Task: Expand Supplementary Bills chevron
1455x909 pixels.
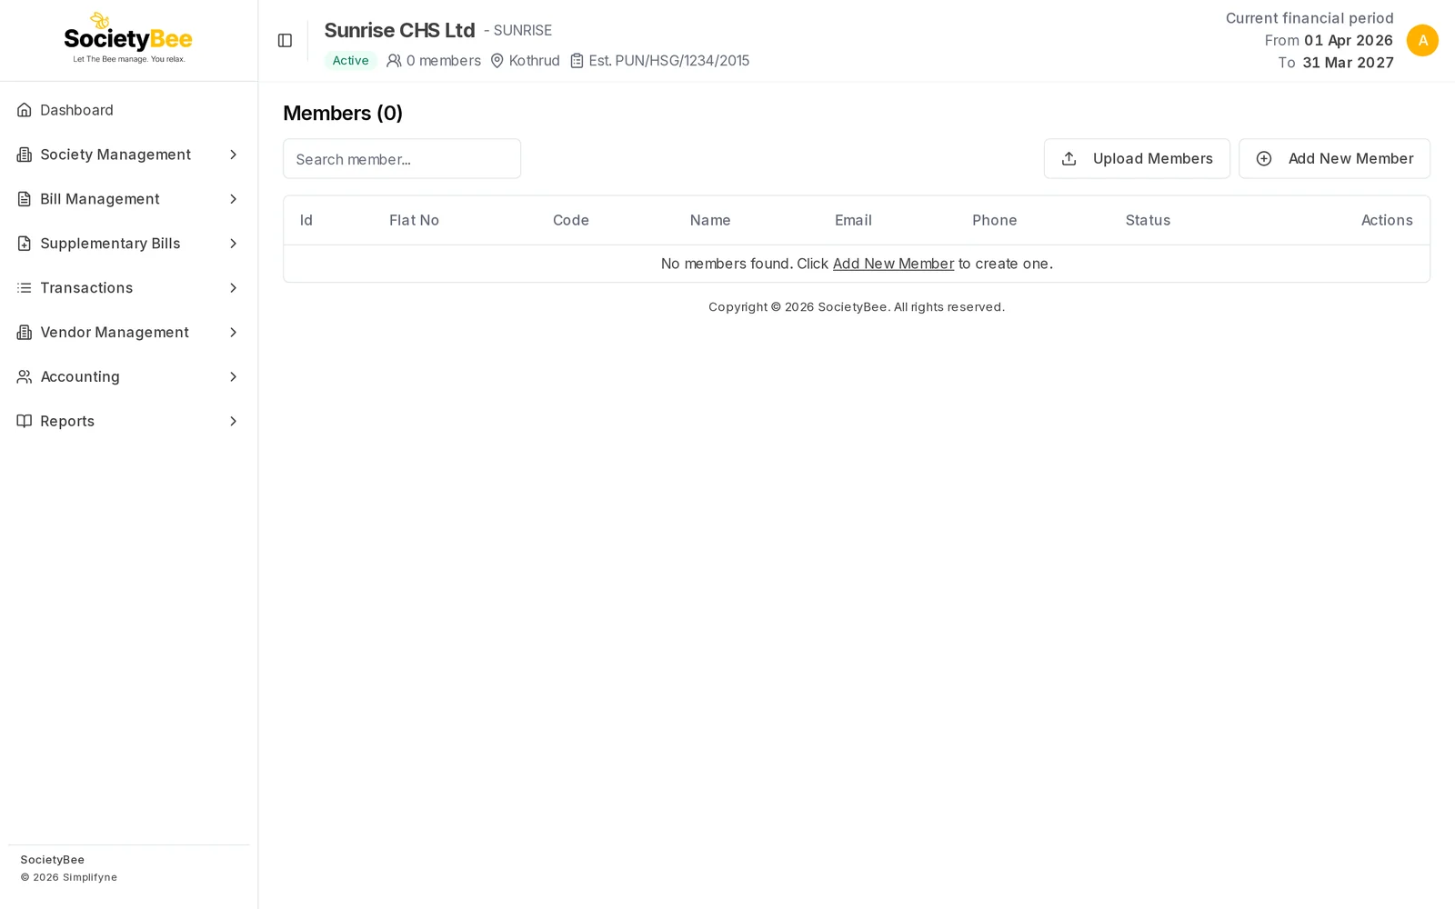Action: [x=233, y=244]
